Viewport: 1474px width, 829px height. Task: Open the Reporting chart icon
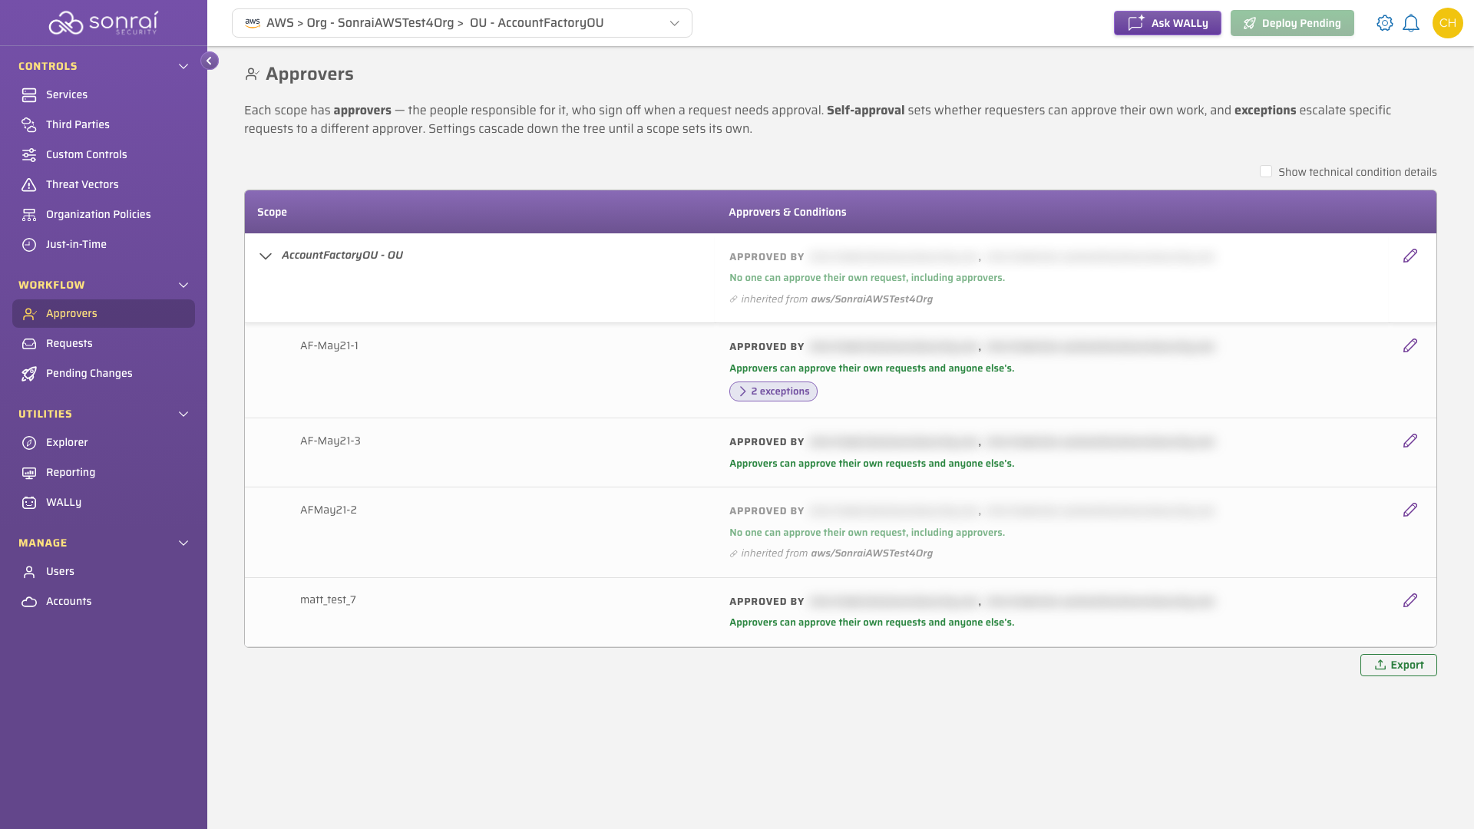[29, 472]
